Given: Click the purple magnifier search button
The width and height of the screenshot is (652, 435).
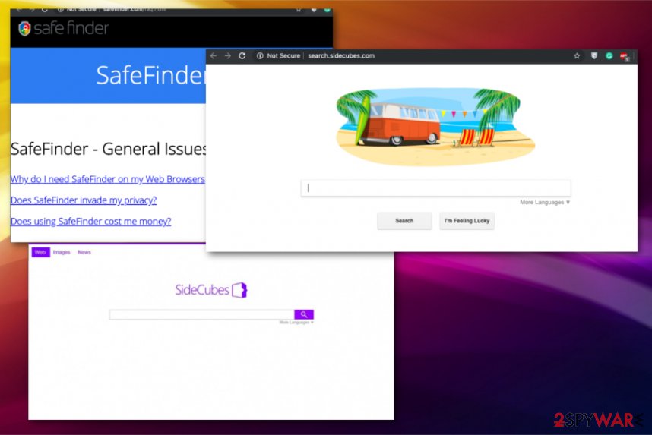Looking at the screenshot, I should (x=304, y=314).
